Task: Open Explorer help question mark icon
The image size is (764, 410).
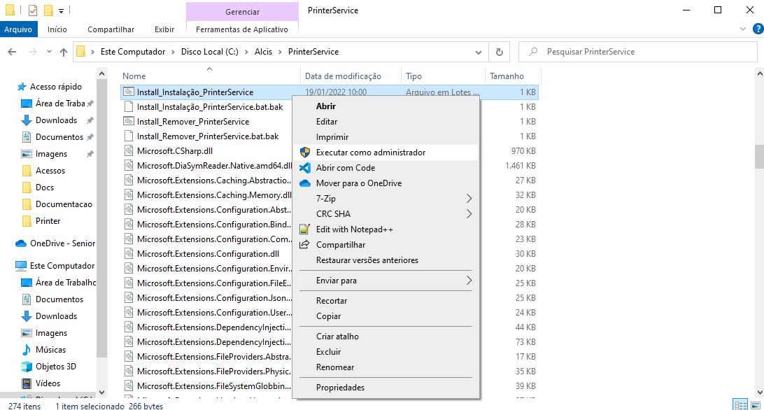Action: (758, 29)
